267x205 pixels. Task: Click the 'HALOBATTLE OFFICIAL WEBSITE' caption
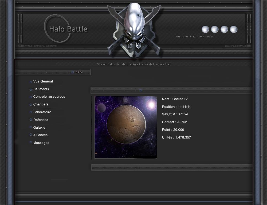(x=36, y=46)
